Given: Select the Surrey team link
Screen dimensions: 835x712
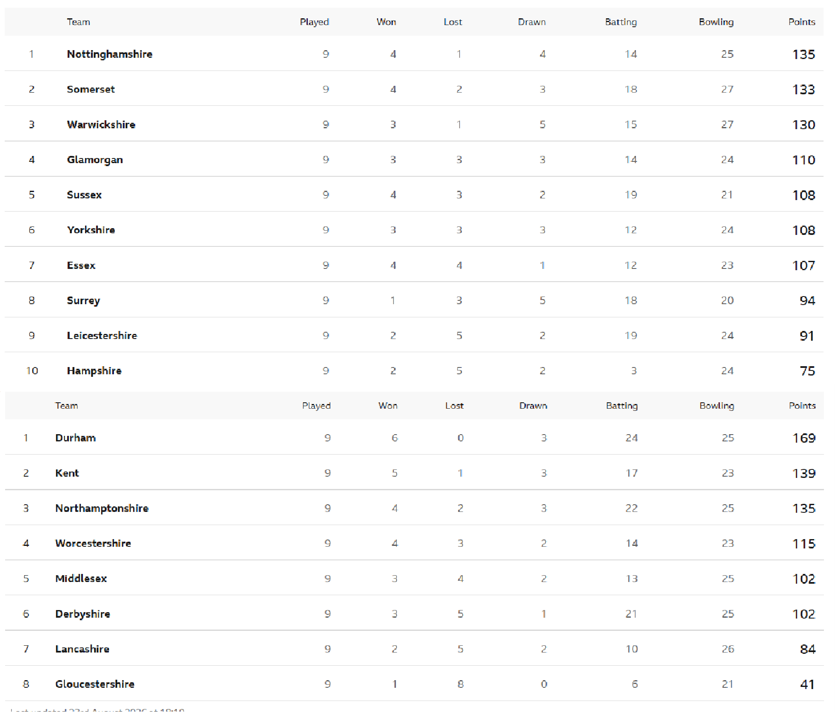Looking at the screenshot, I should coord(83,301).
